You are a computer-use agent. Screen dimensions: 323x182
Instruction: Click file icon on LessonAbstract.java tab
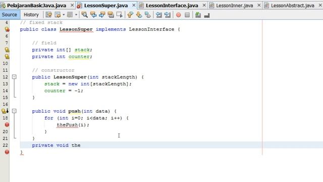click(x=266, y=6)
